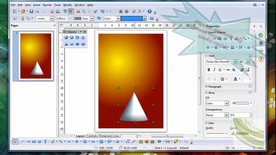Click the Cut scissors icon
Image resolution: width=276 pixels, height=155 pixels.
click(x=78, y=12)
